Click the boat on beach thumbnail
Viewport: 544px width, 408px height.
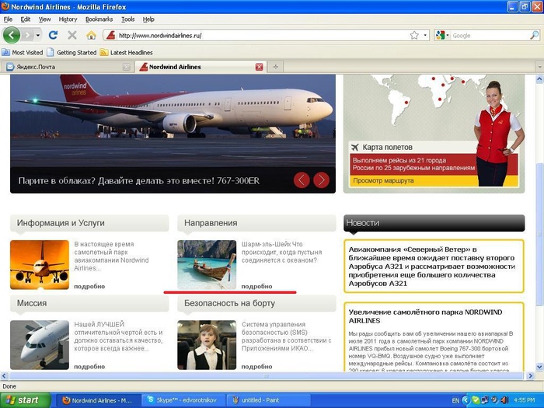pyautogui.click(x=207, y=265)
